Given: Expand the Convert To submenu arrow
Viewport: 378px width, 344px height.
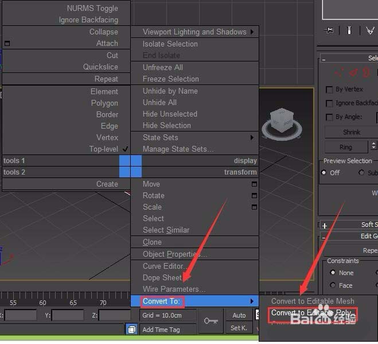Looking at the screenshot, I should [252, 302].
